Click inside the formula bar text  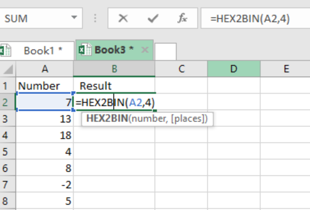(256, 18)
